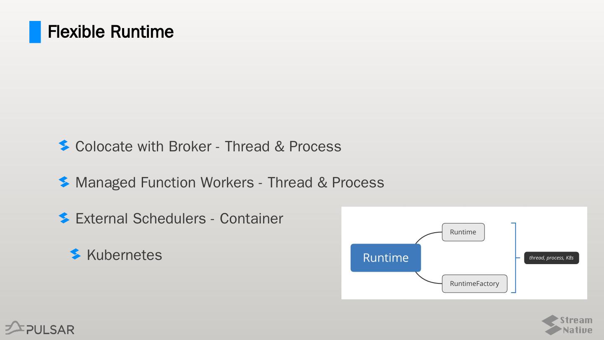Click the "Stream Native" wordmark text
The height and width of the screenshot is (340, 604).
(x=577, y=325)
